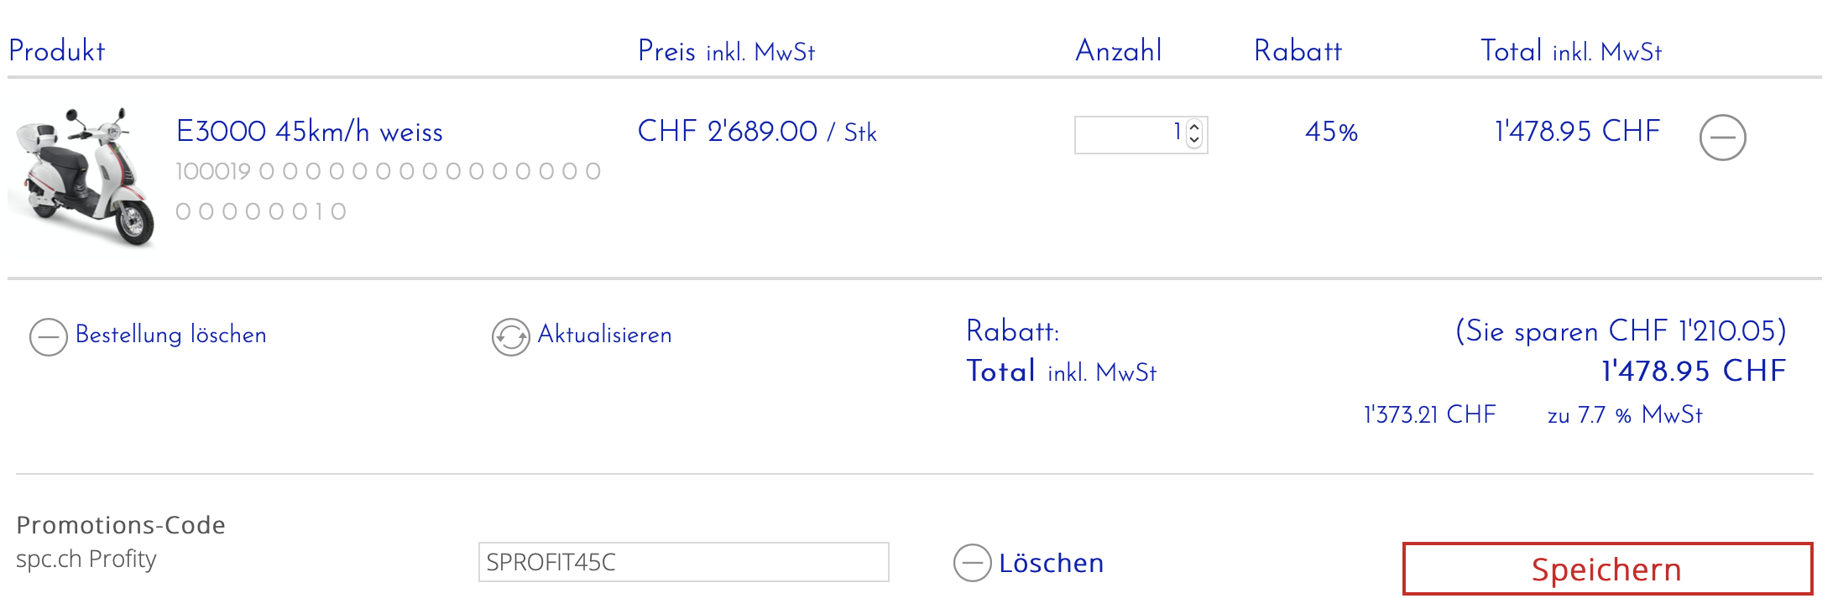The width and height of the screenshot is (1838, 614).
Task: Click the Produkt column header
Action: [57, 51]
